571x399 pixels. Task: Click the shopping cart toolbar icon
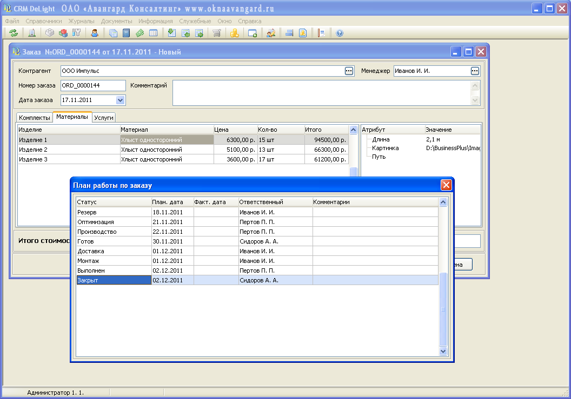point(216,33)
